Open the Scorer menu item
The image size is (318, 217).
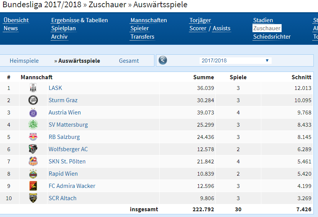pos(198,28)
